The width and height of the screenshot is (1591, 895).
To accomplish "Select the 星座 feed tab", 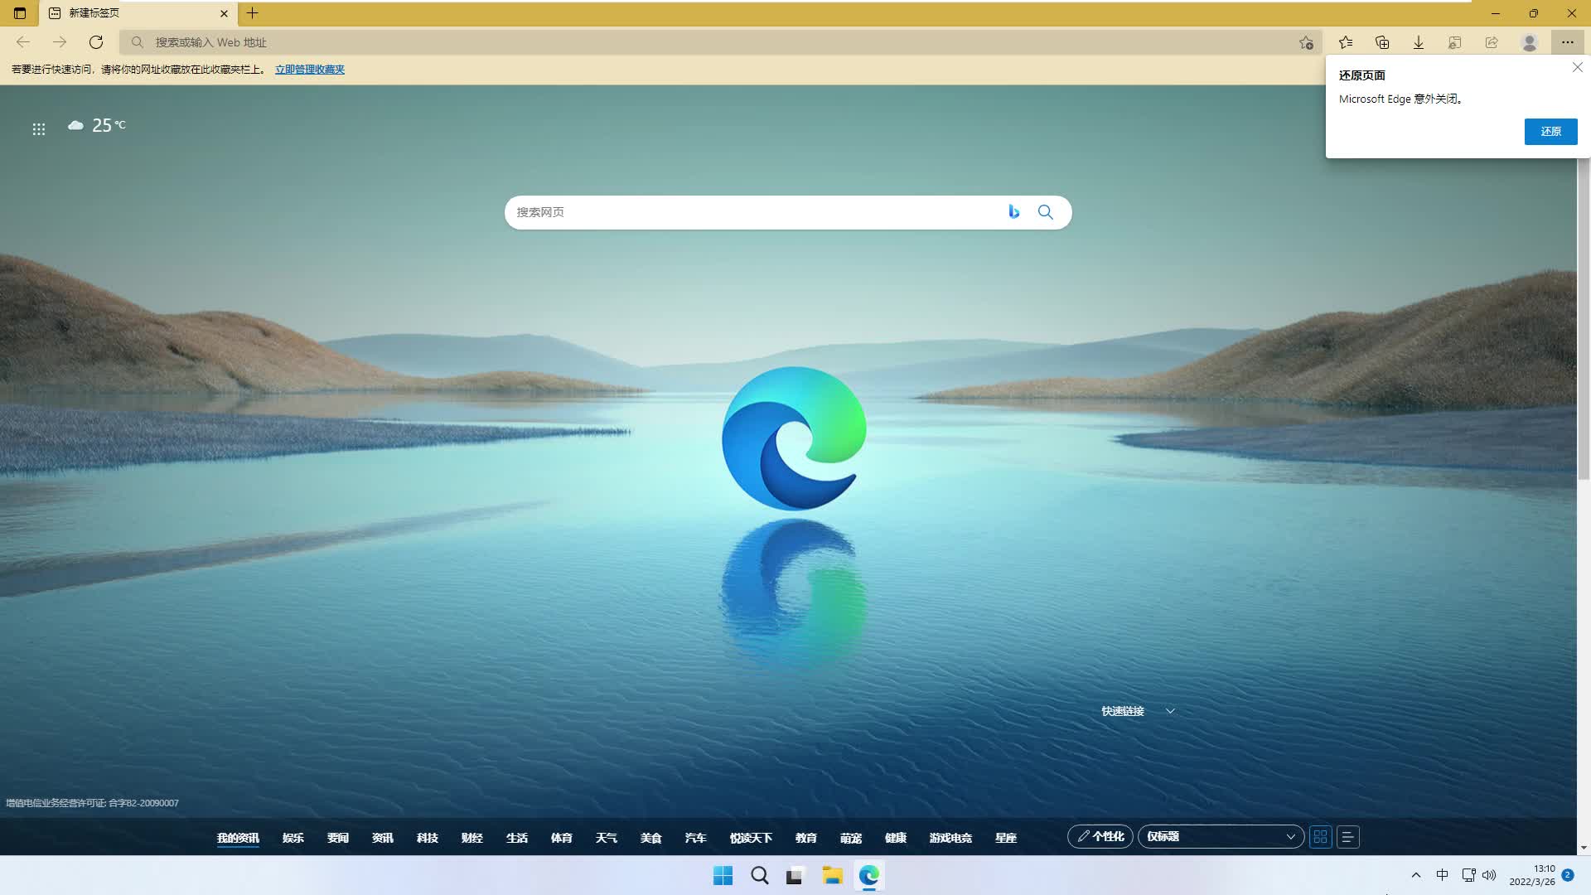I will coord(1006,838).
